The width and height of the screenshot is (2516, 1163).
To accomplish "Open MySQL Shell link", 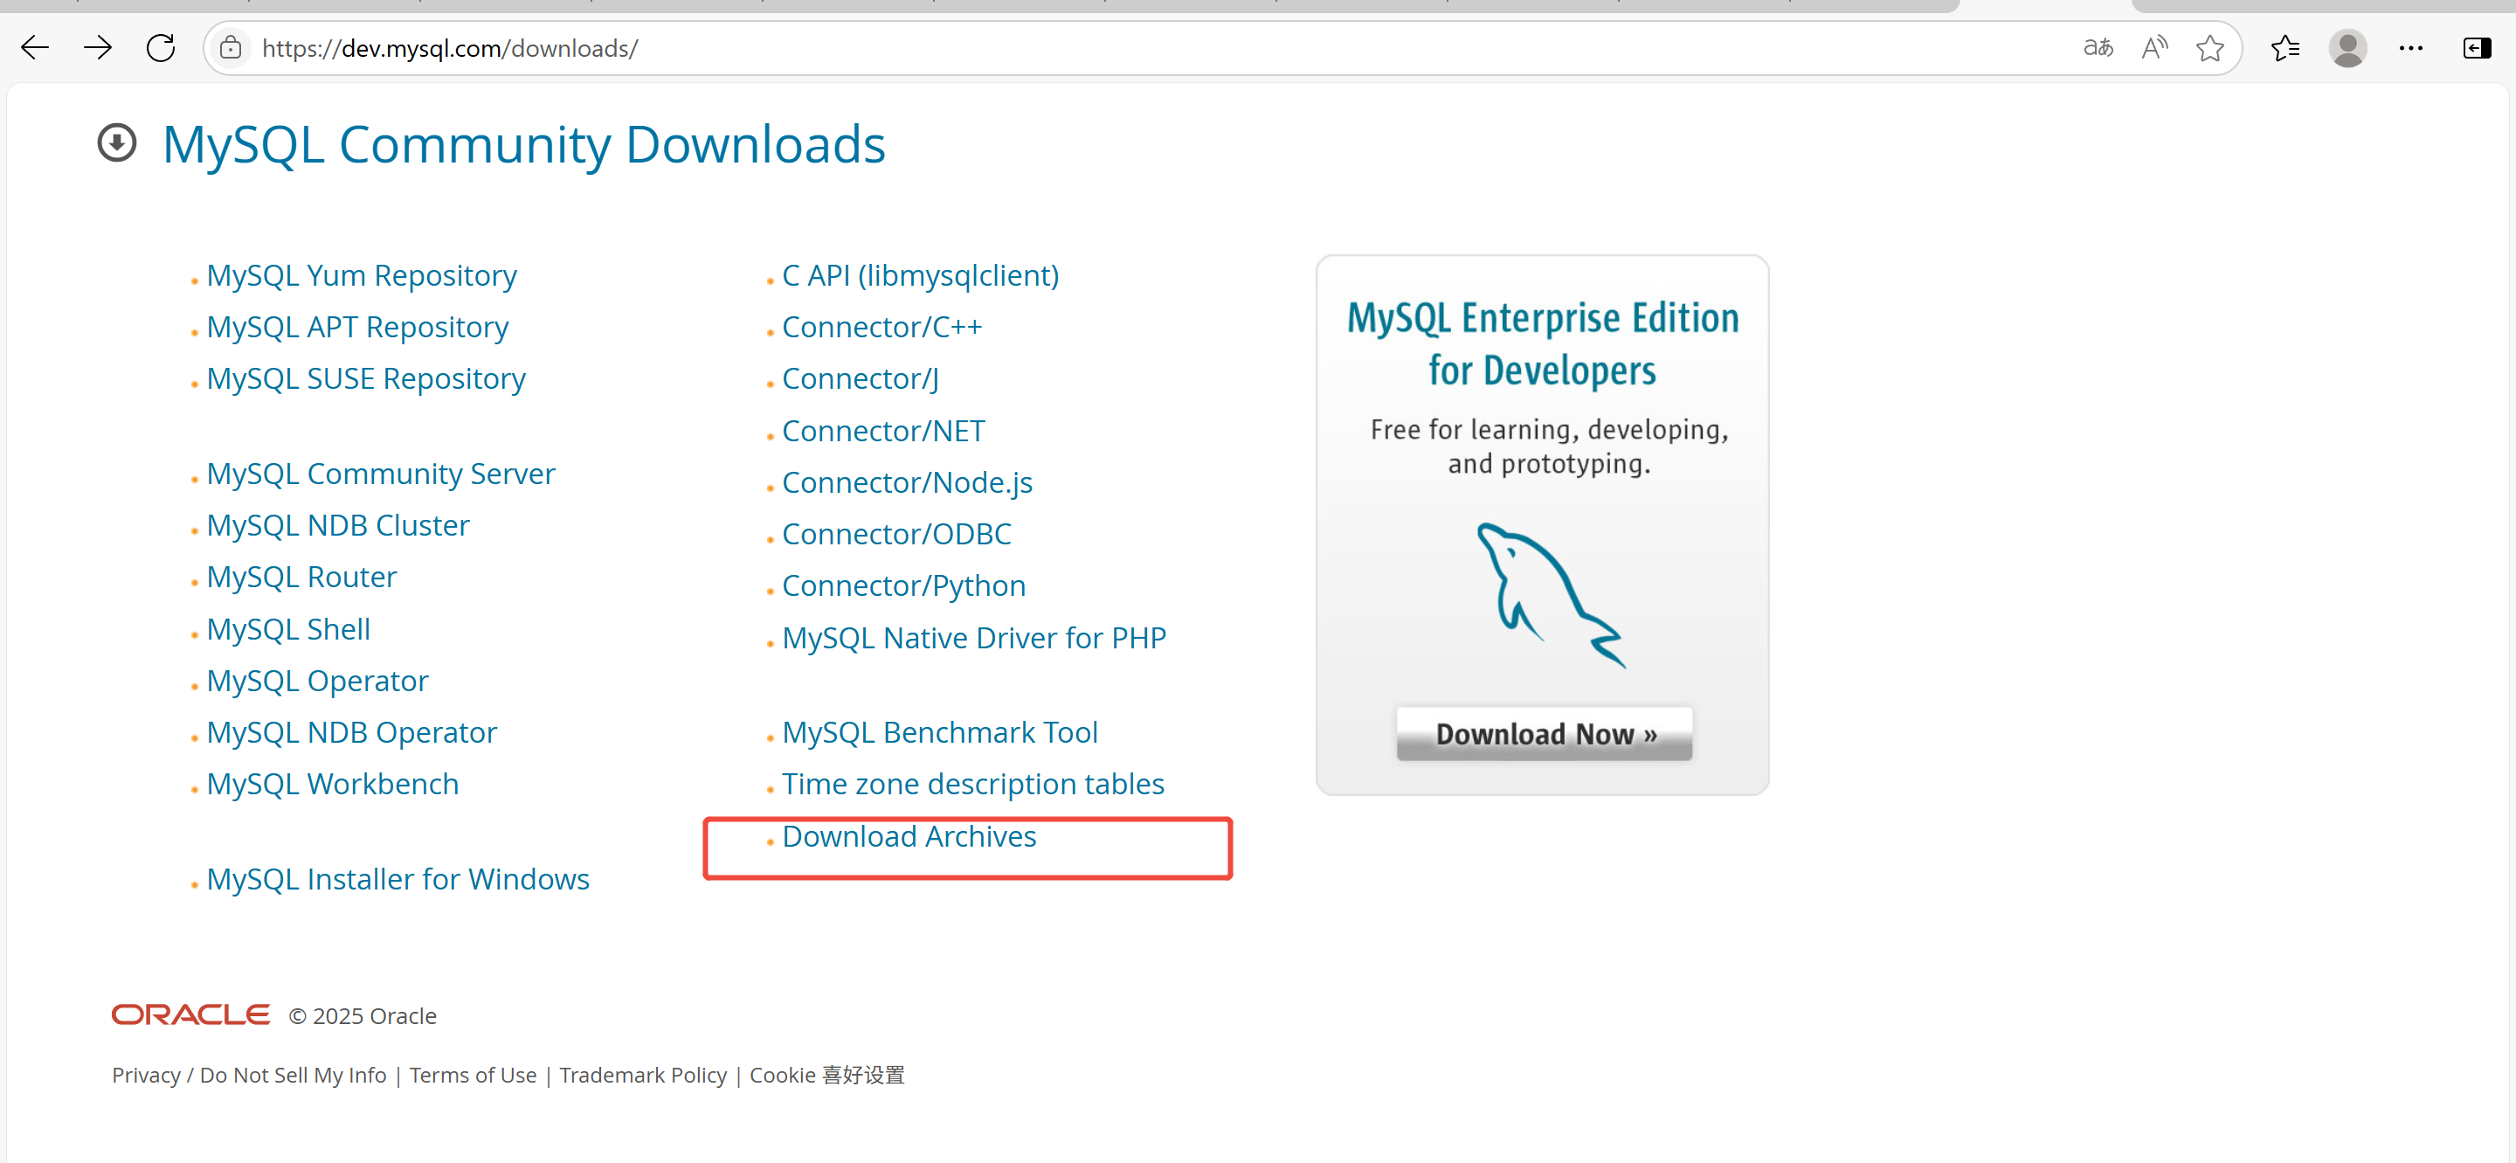I will pos(288,629).
